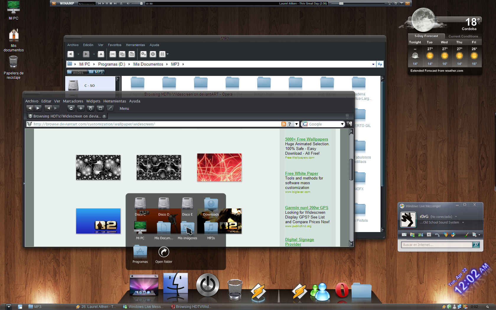Open Favoritos menu in MP3 window
The image size is (496, 310).
tap(115, 45)
